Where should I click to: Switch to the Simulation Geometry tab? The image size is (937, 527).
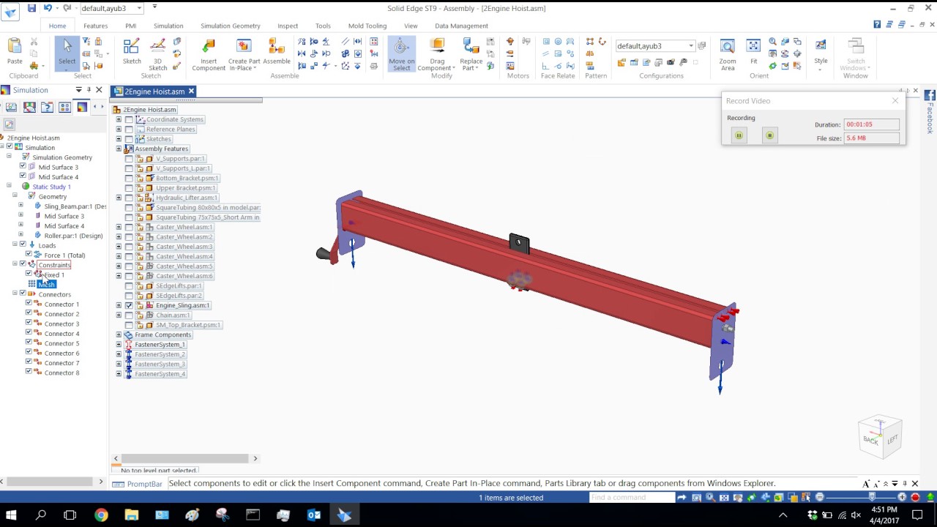coord(230,26)
